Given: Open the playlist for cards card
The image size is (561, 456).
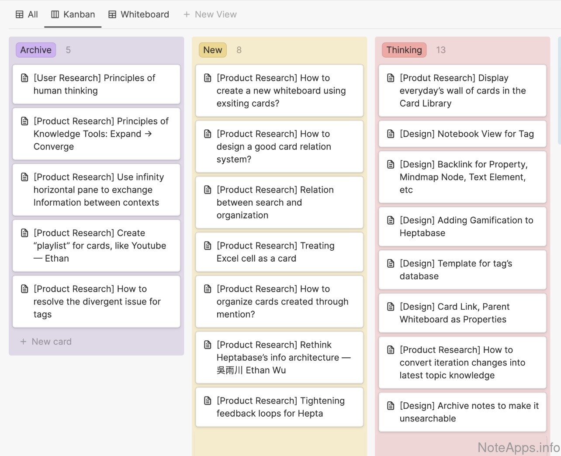Looking at the screenshot, I should click(100, 245).
